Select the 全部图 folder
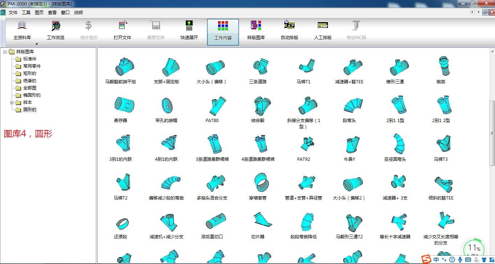The height and width of the screenshot is (264, 495). (x=26, y=88)
